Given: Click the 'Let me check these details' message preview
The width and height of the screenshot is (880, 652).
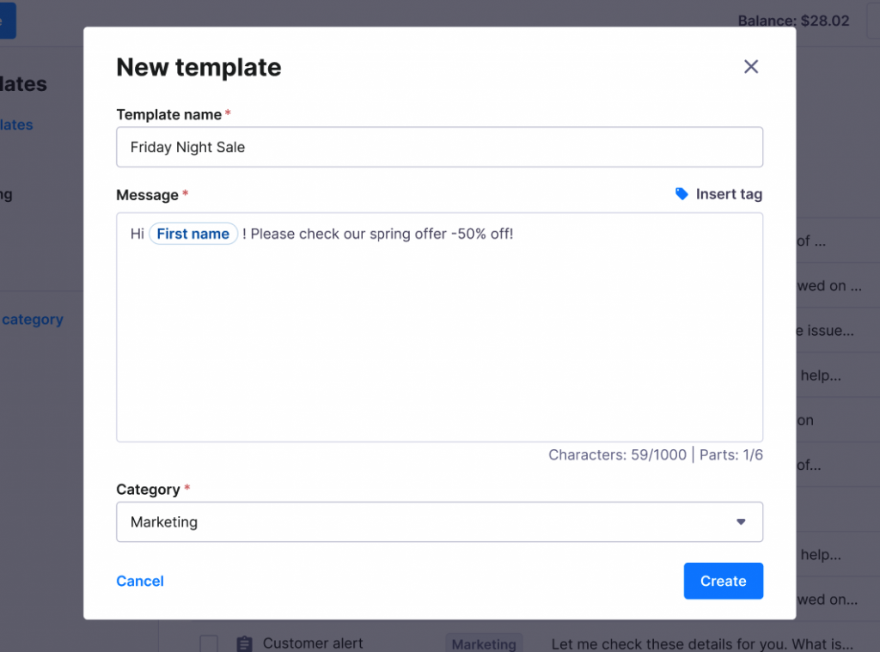Looking at the screenshot, I should [701, 643].
